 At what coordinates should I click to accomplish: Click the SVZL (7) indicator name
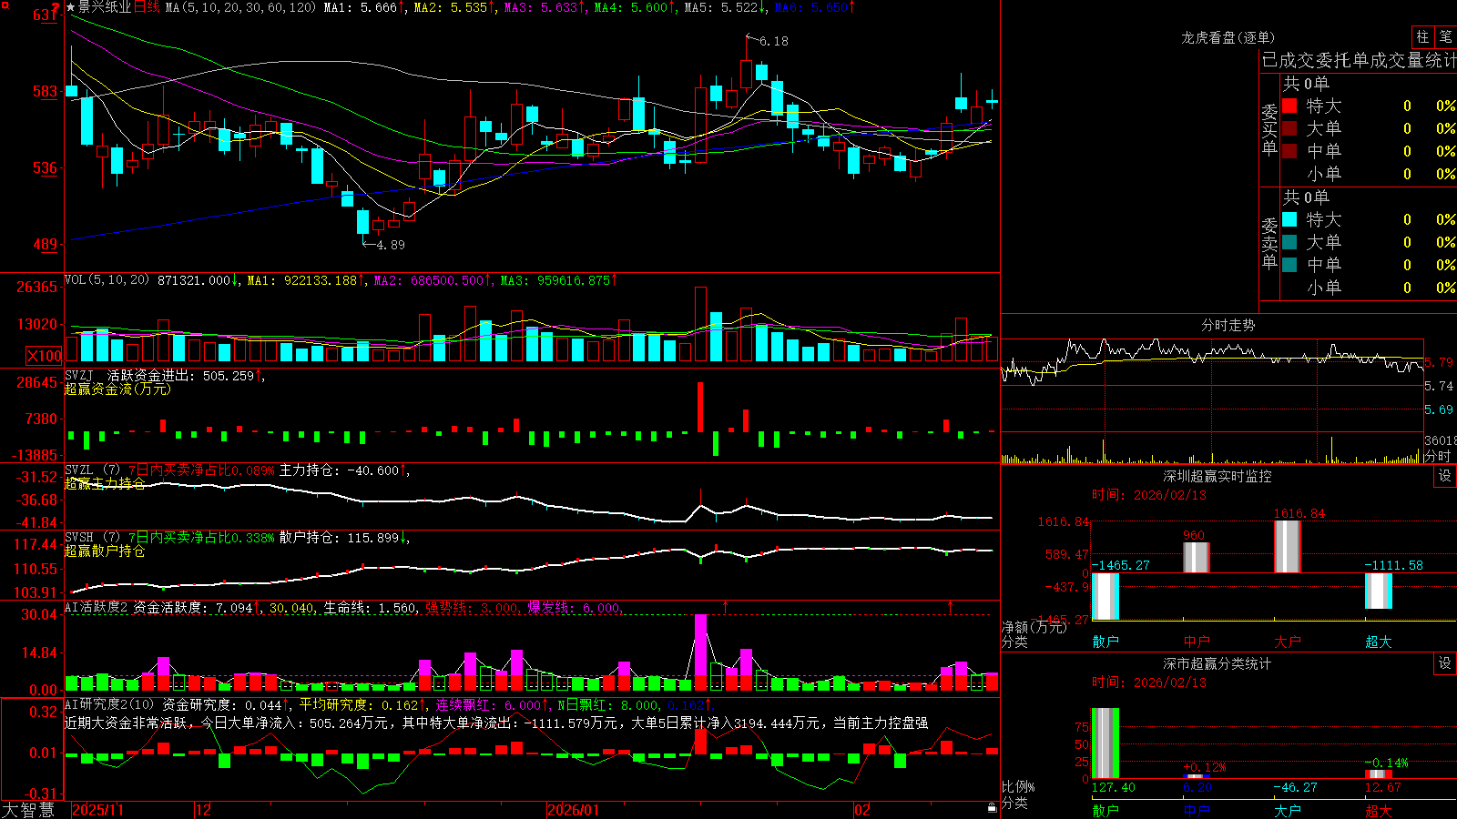[92, 470]
